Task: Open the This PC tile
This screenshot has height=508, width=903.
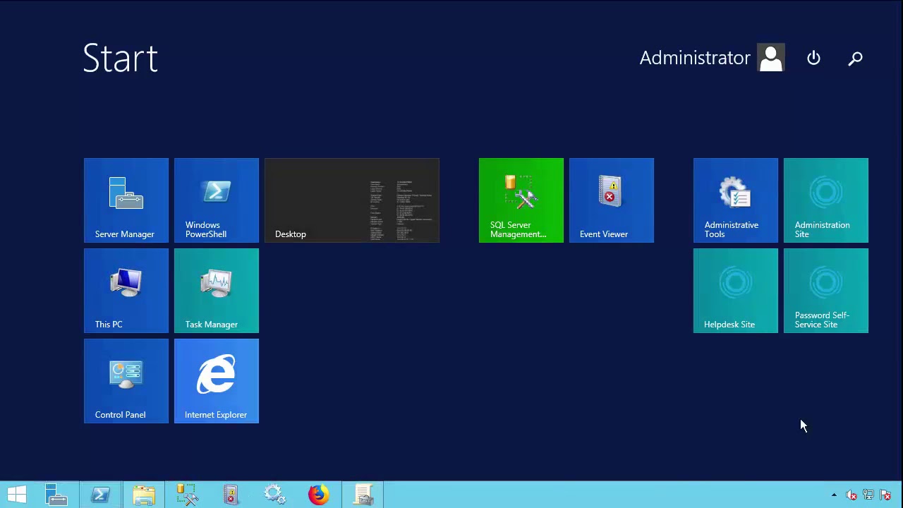Action: (126, 291)
